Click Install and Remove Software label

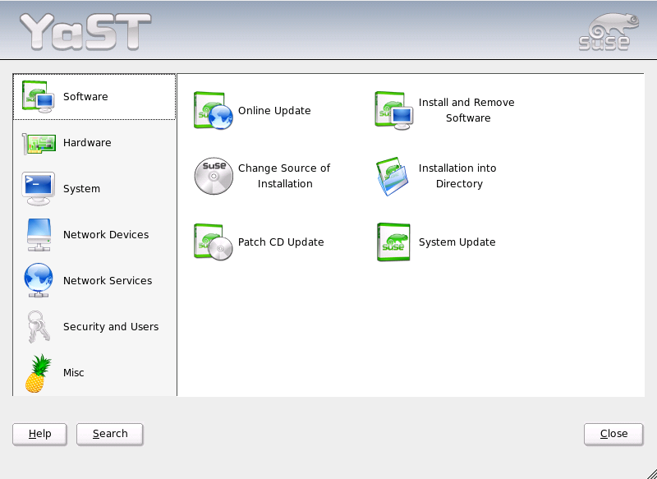click(x=466, y=110)
